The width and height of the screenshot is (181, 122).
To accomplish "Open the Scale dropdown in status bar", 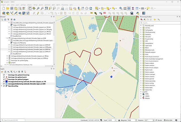I will coord(115,120).
